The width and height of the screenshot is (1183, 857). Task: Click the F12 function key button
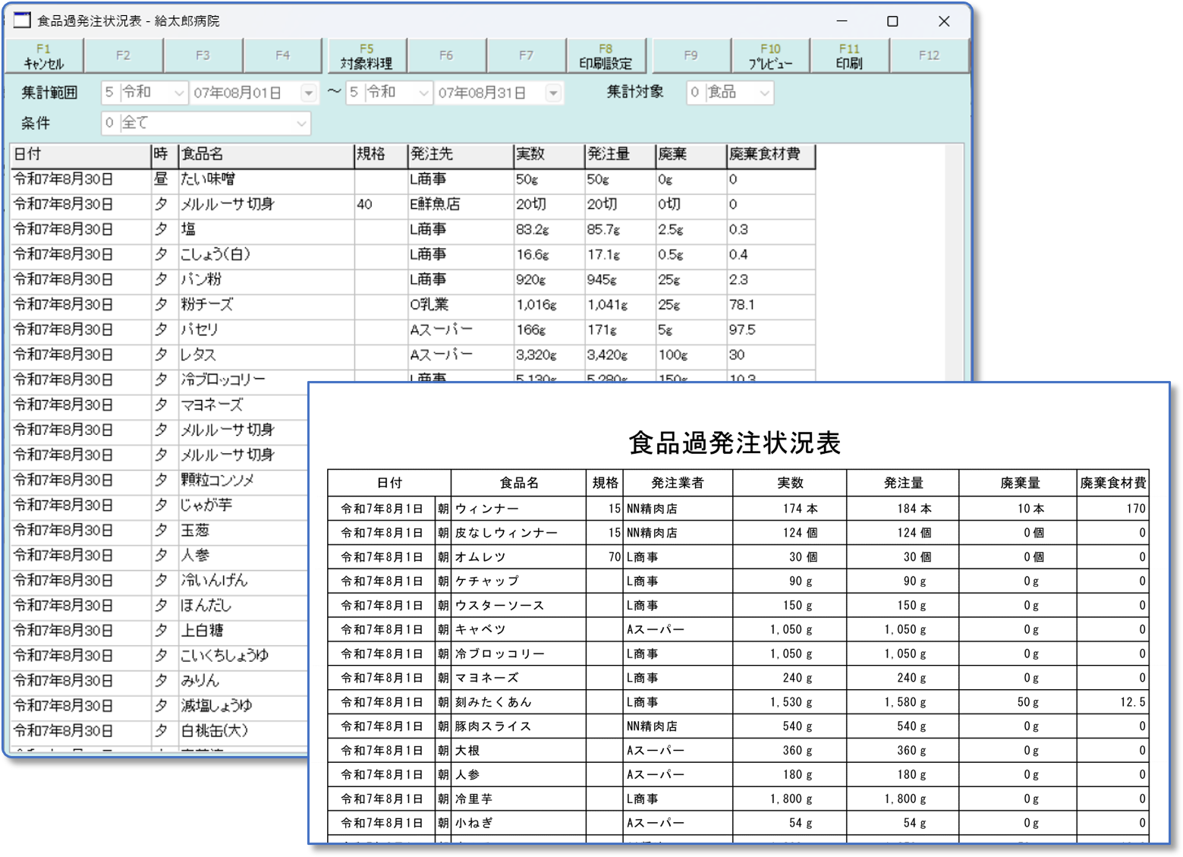point(929,55)
